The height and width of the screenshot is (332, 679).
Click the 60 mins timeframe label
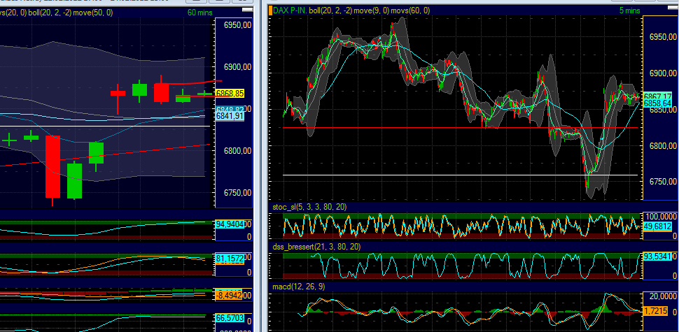point(199,13)
